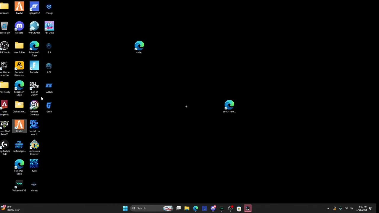The width and height of the screenshot is (379, 213).
Task: Select the Microsoft Edge shortcut beside New folder
Action: tap(34, 49)
